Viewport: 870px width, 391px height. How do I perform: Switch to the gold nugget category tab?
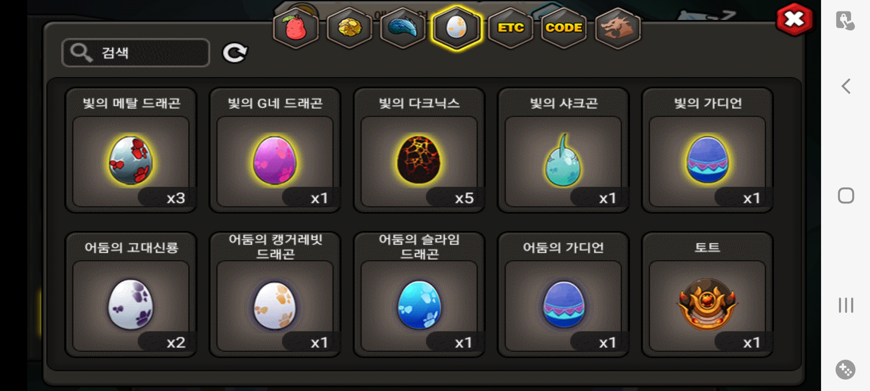[x=349, y=28]
